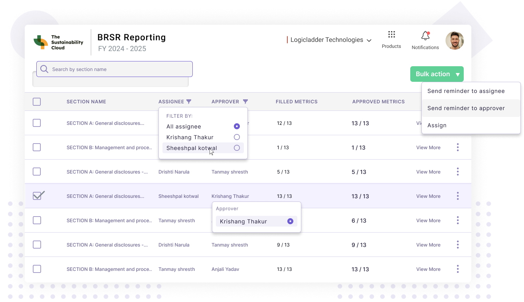This screenshot has height=302, width=524.
Task: Check the select-all checkbox in the table header
Action: point(37,101)
